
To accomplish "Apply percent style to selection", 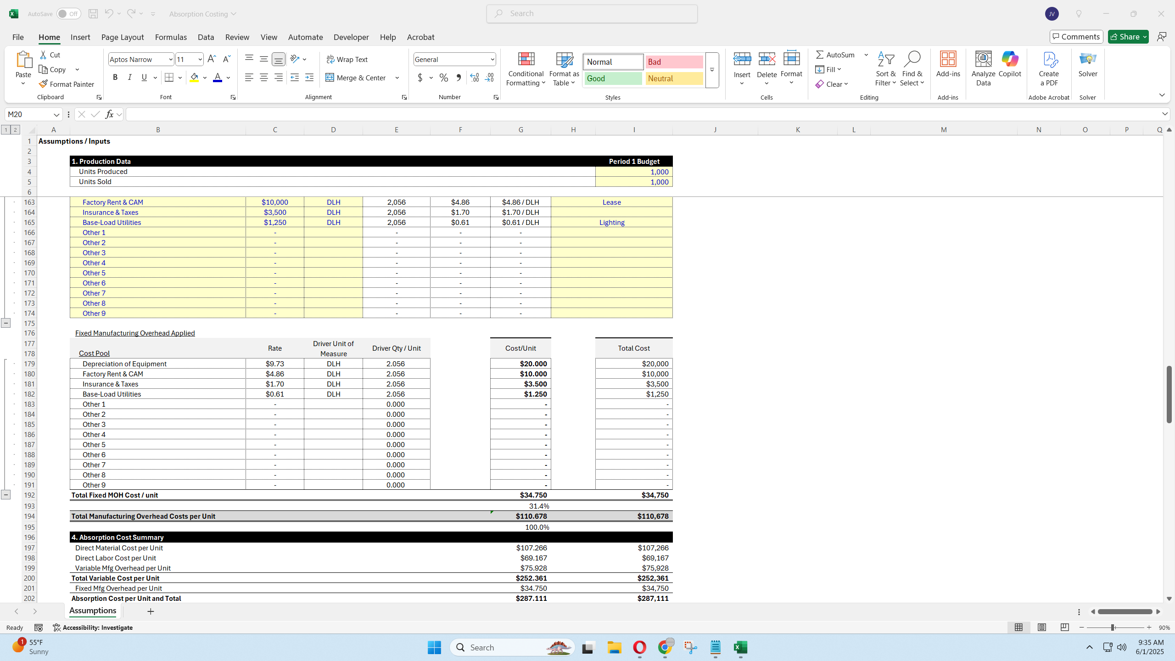I will (x=443, y=78).
